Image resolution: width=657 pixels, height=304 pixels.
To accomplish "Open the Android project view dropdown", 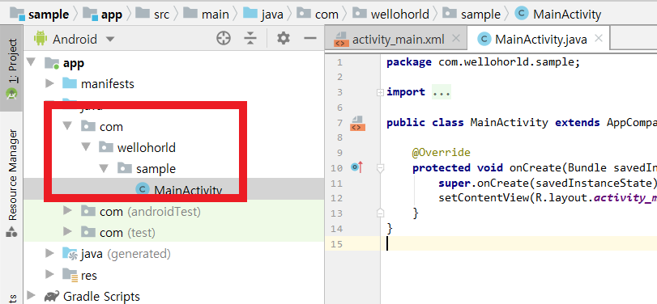I will (110, 40).
